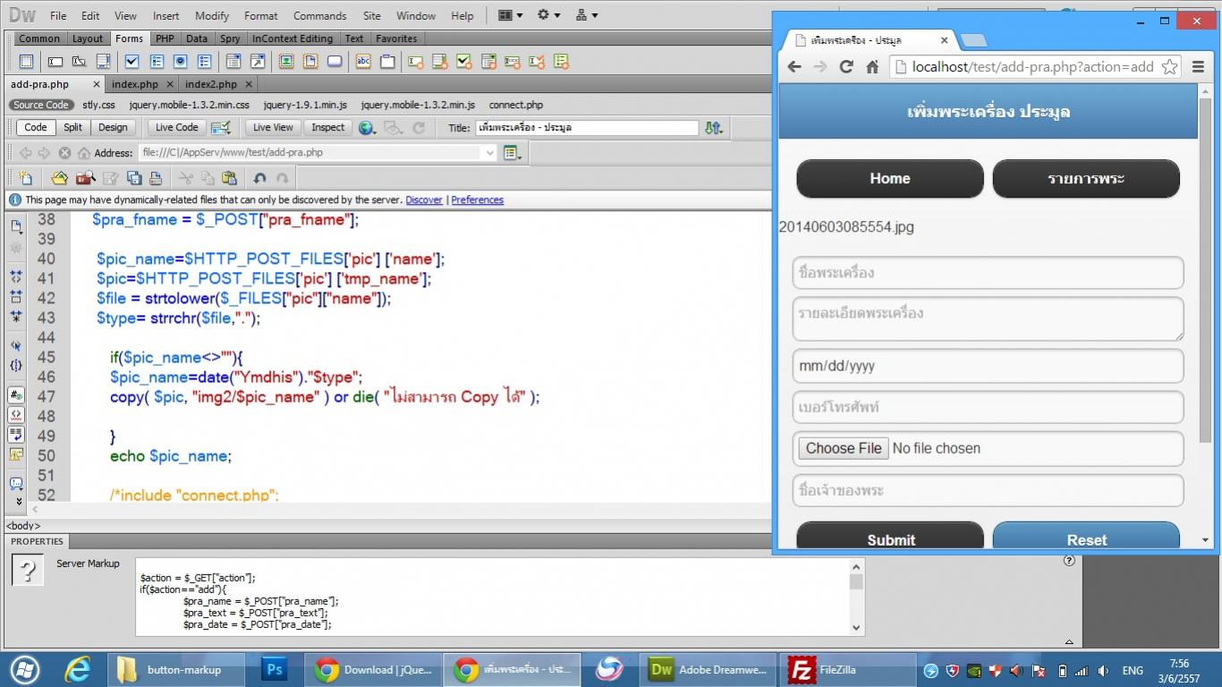Click the Preferences link in info bar
The image size is (1222, 687).
point(477,199)
